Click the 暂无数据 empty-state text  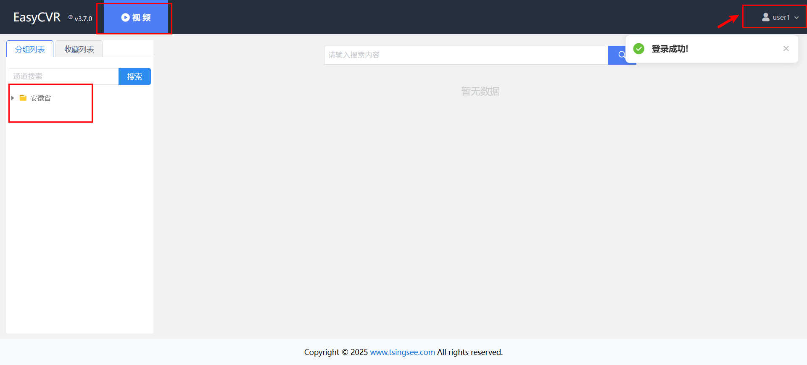(480, 91)
